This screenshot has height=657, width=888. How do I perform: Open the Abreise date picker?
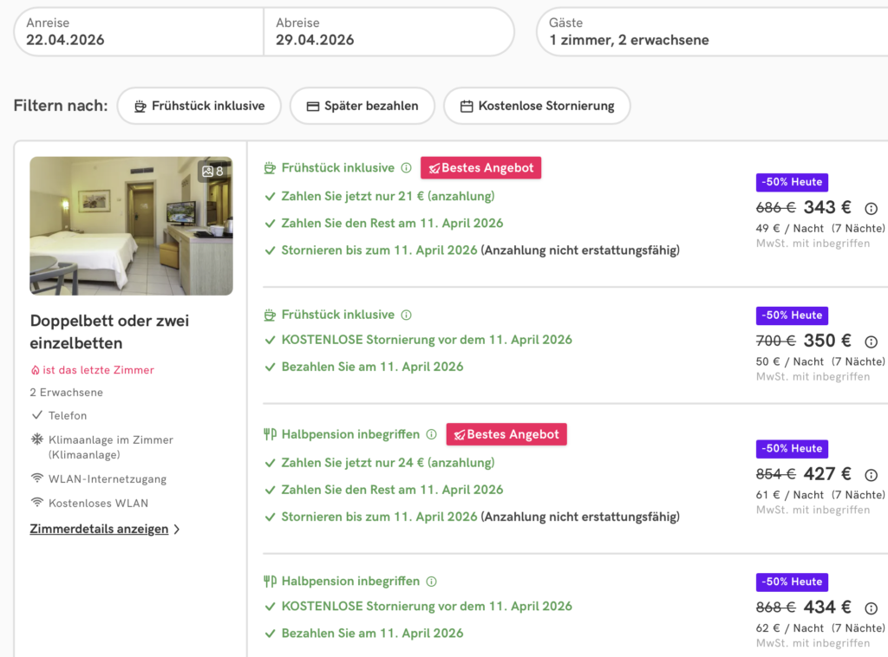tap(388, 32)
